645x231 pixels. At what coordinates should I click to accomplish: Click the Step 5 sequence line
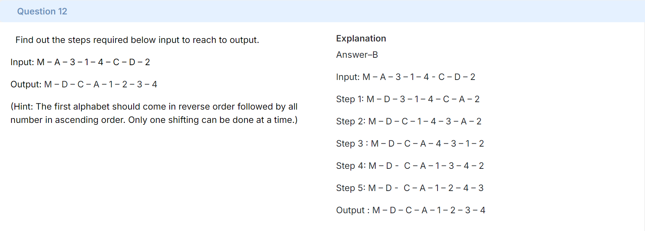410,188
